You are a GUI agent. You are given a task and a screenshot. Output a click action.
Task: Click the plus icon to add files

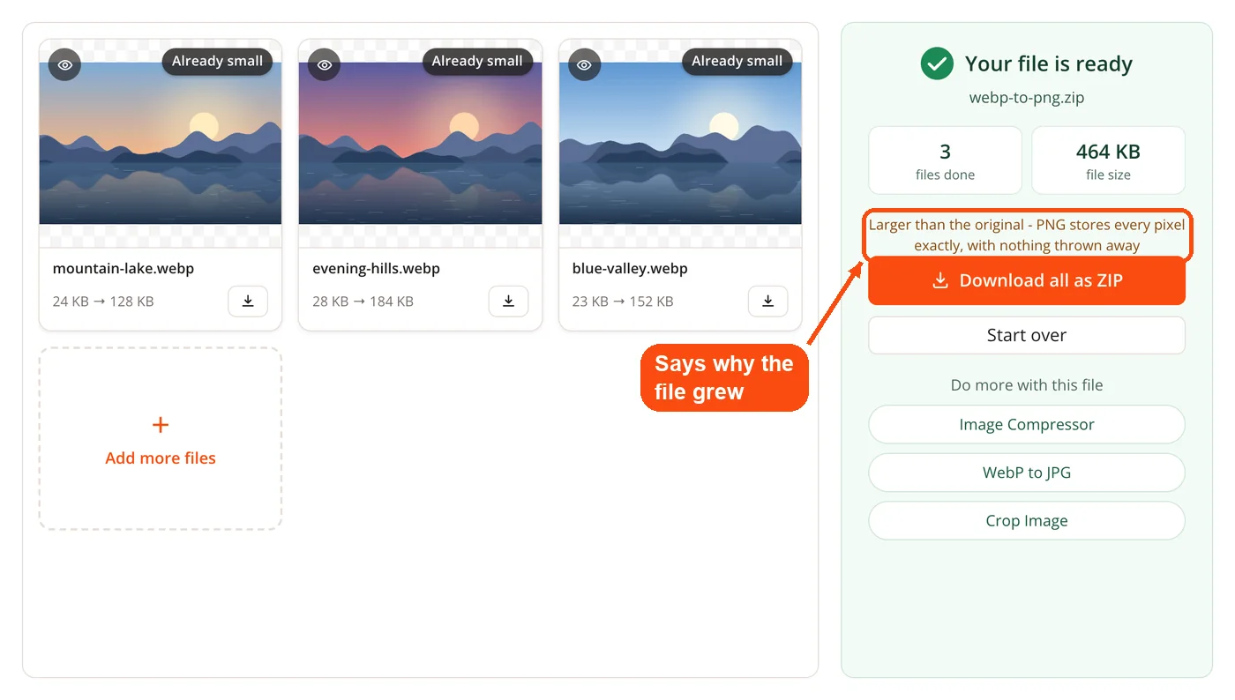coord(161,425)
